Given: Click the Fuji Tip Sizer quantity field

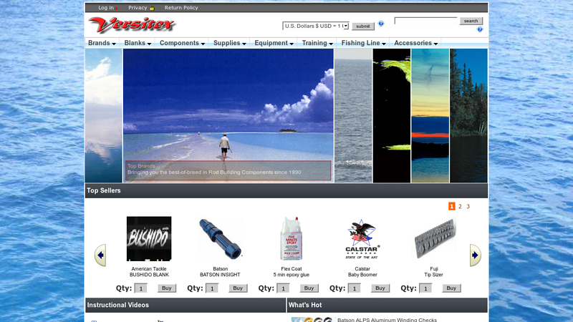Looking at the screenshot, I should click(x=425, y=288).
